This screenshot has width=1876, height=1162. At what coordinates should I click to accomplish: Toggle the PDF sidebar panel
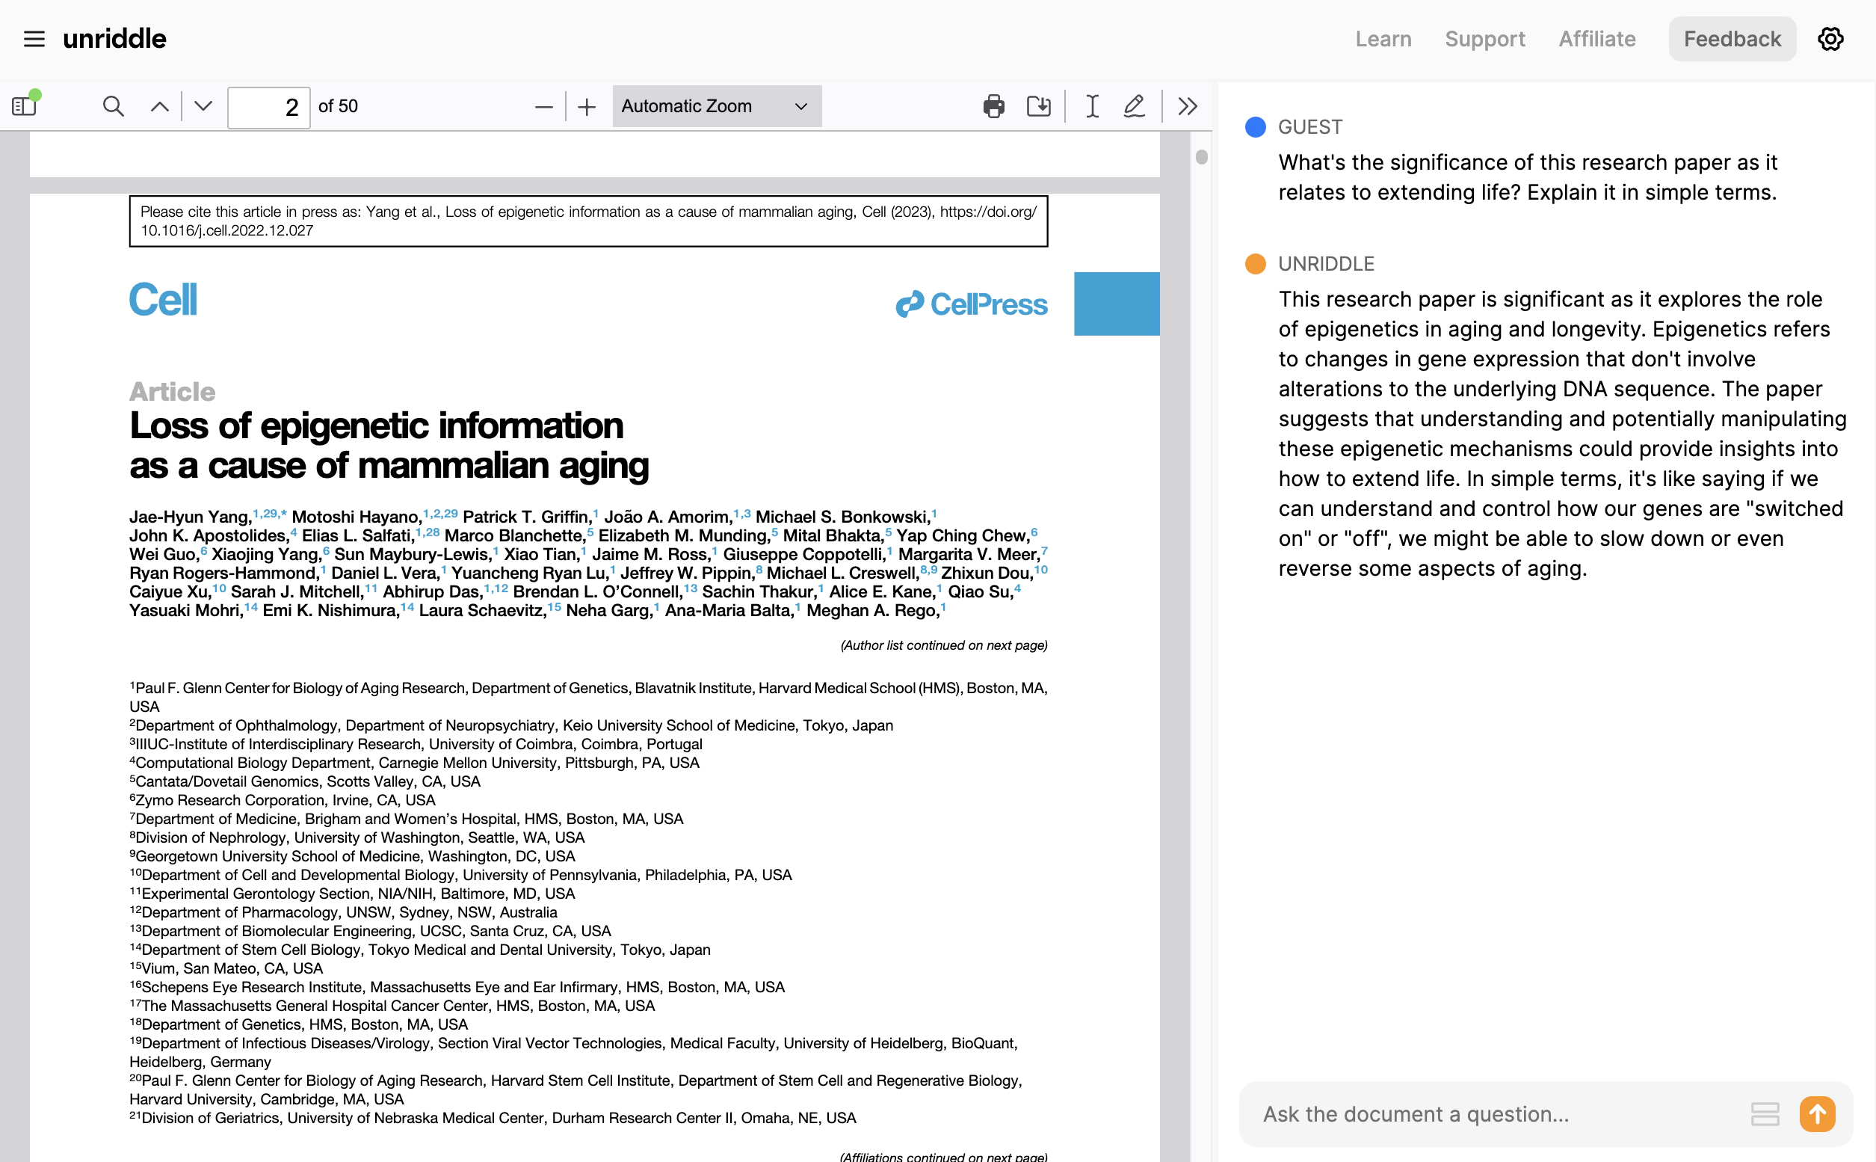click(25, 106)
